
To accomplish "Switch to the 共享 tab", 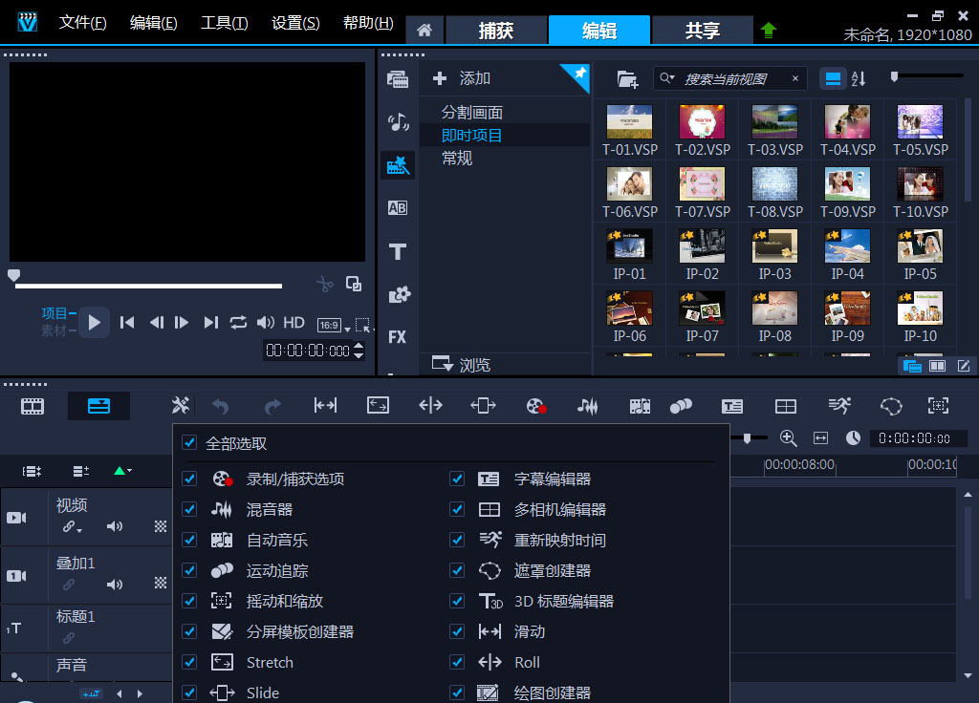I will [x=703, y=30].
